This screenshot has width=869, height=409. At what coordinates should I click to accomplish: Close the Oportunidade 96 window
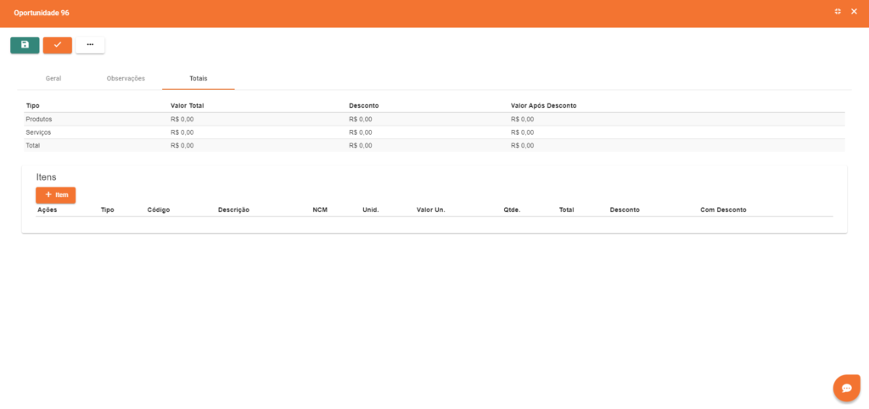point(854,12)
